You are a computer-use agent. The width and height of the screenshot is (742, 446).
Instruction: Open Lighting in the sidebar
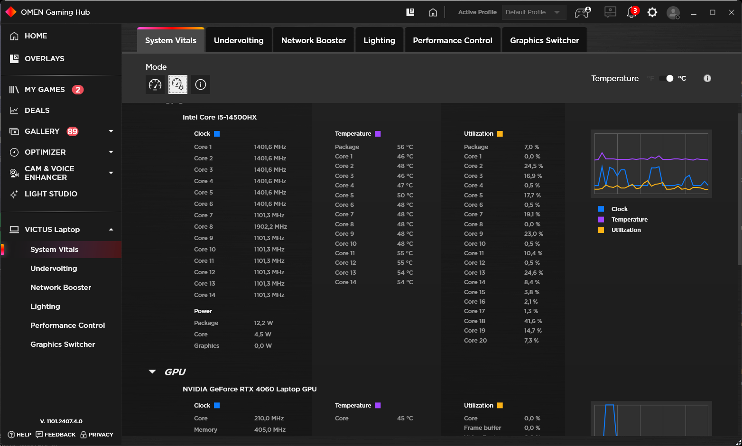tap(45, 307)
